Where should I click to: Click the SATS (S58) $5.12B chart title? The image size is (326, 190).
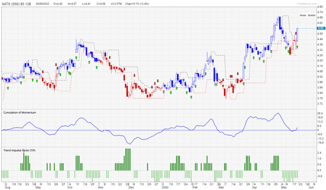[17, 4]
